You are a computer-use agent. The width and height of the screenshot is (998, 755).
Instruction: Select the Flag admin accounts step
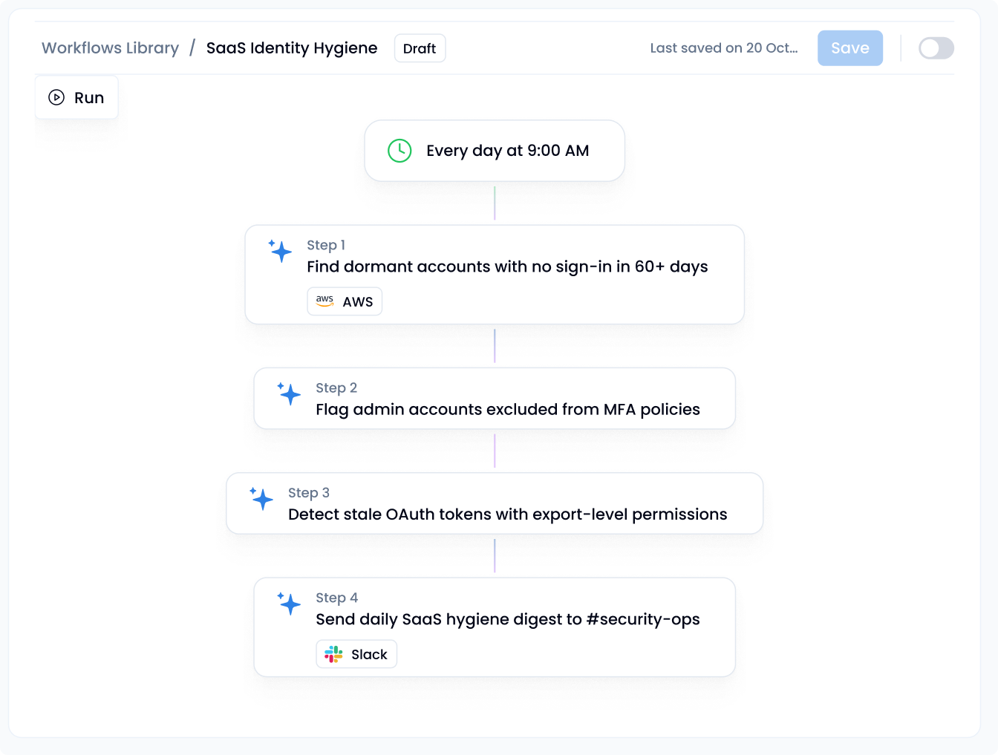(x=507, y=409)
